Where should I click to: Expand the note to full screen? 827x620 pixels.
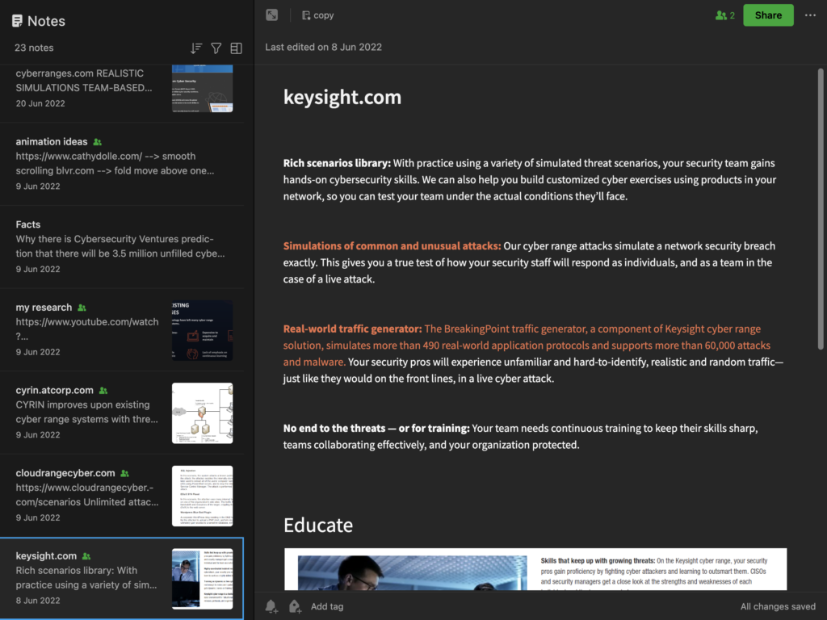click(x=271, y=15)
